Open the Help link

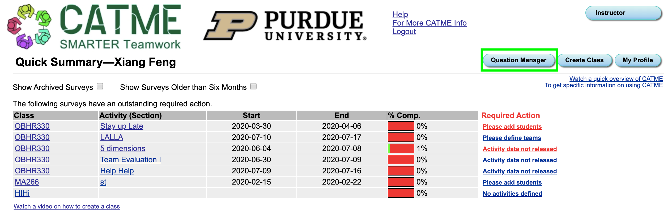(x=400, y=14)
